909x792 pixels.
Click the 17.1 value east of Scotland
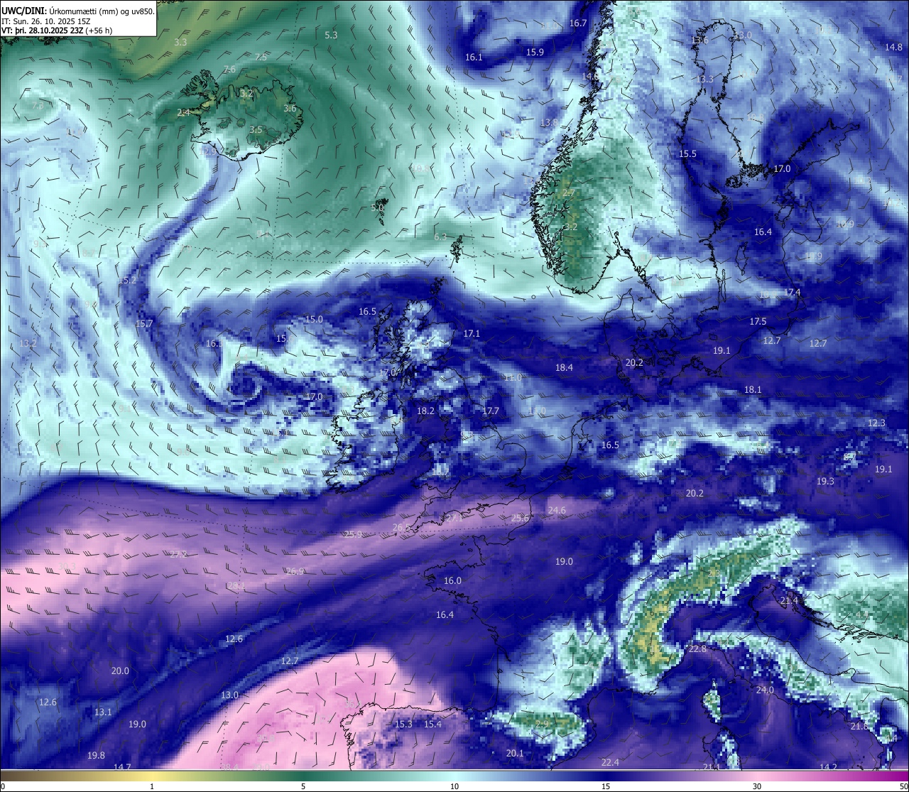pos(472,333)
